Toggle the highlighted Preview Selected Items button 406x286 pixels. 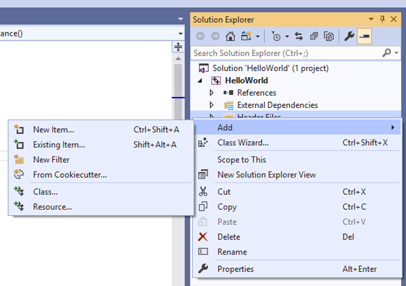(365, 36)
